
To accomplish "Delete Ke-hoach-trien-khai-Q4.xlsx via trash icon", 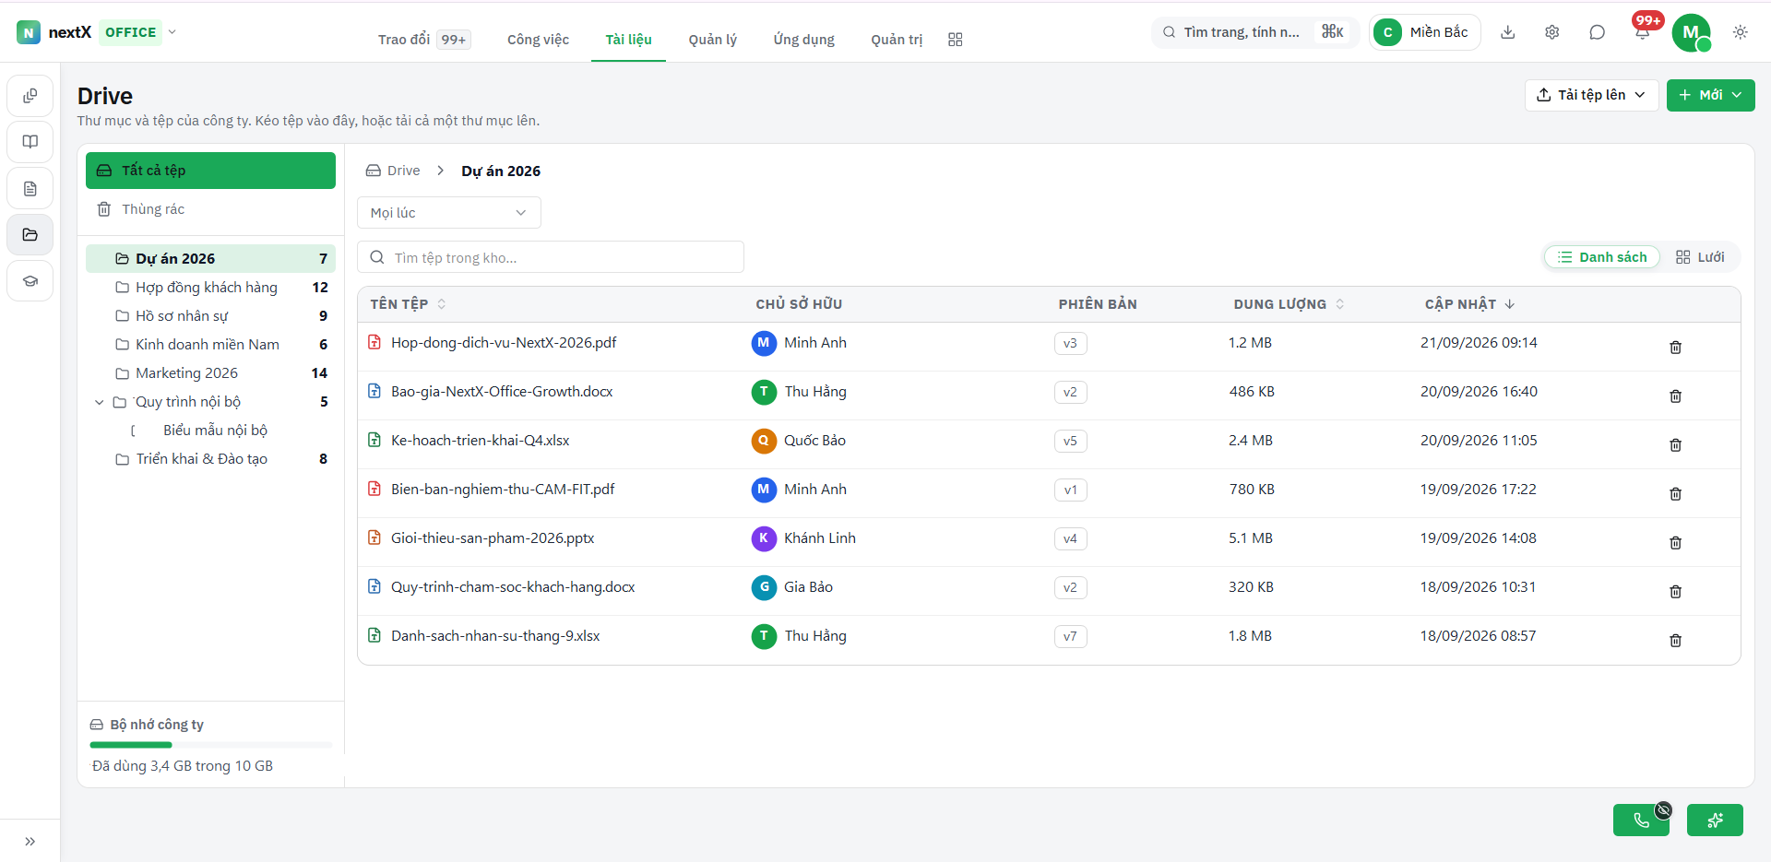I will coord(1675,445).
